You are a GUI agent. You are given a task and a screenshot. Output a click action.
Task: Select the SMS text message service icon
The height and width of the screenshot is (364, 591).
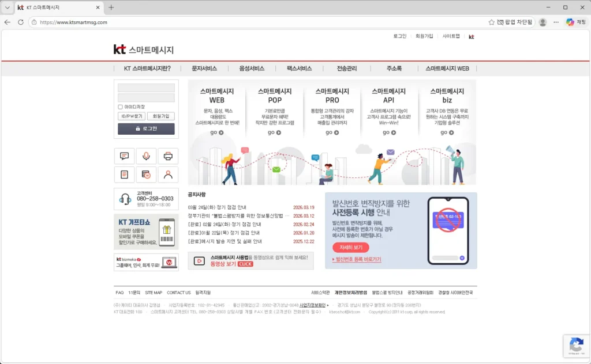tap(125, 156)
